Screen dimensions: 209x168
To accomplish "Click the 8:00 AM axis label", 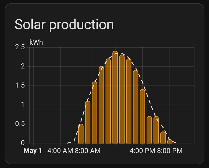I will tap(88, 151).
